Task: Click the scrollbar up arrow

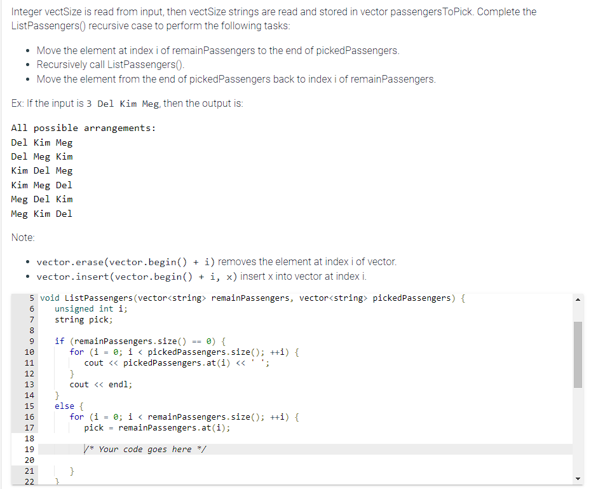Action: (x=578, y=299)
